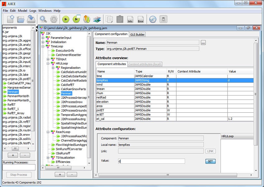Select HRULoop in the context list
The image size is (264, 187).
pos(228,137)
